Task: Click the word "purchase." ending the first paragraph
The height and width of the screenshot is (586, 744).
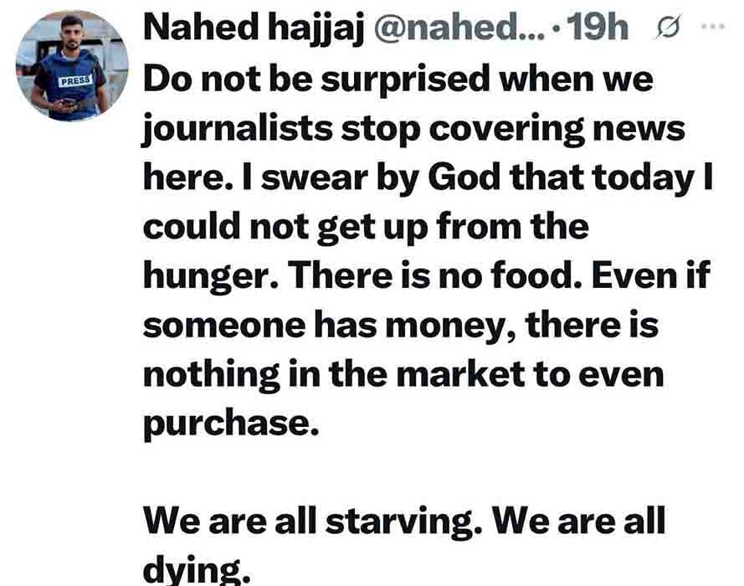Action: click(x=231, y=424)
